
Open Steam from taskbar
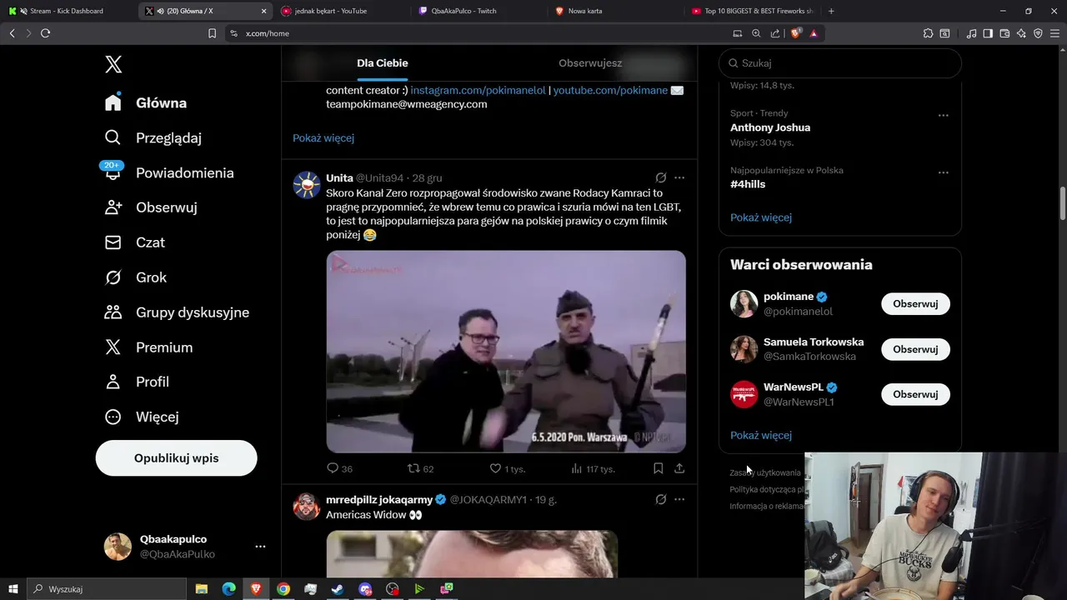(x=338, y=589)
